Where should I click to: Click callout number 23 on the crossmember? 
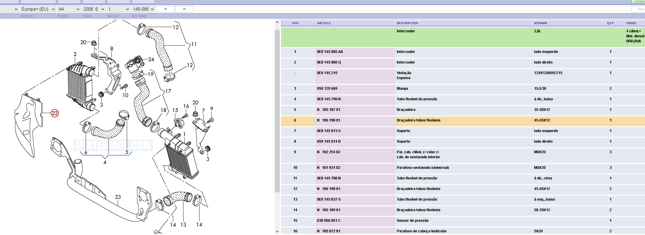(x=118, y=197)
